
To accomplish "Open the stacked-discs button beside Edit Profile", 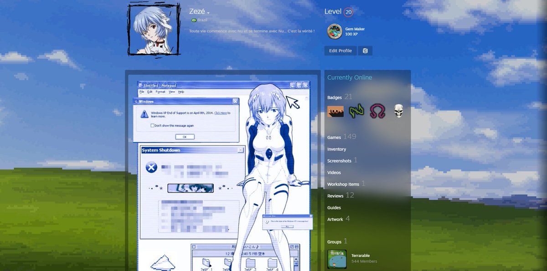I will pos(365,51).
